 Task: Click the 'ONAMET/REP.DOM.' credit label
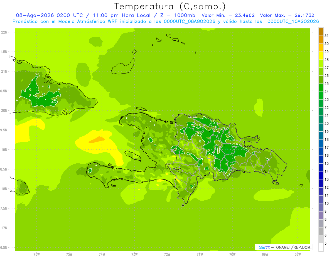[294, 247]
